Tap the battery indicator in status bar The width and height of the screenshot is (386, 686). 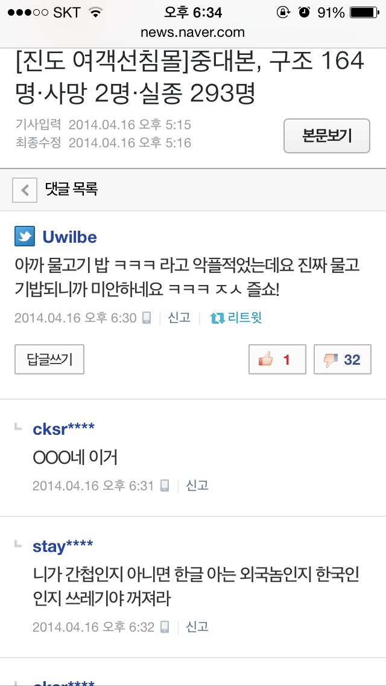(x=364, y=13)
